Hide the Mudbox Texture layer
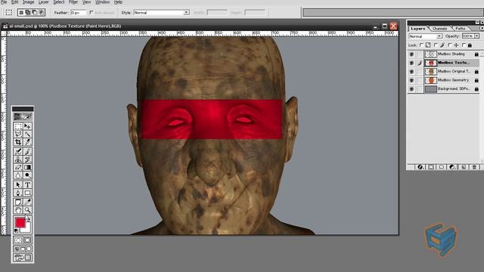 click(411, 63)
